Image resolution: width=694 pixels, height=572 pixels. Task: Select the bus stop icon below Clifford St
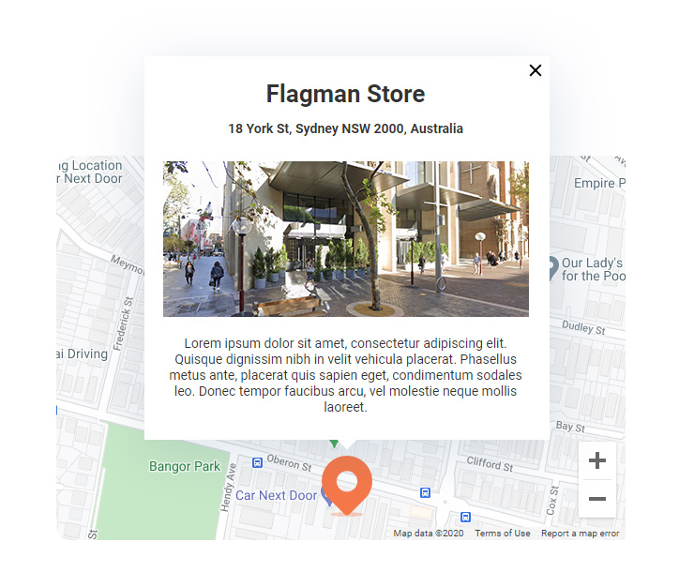(425, 492)
